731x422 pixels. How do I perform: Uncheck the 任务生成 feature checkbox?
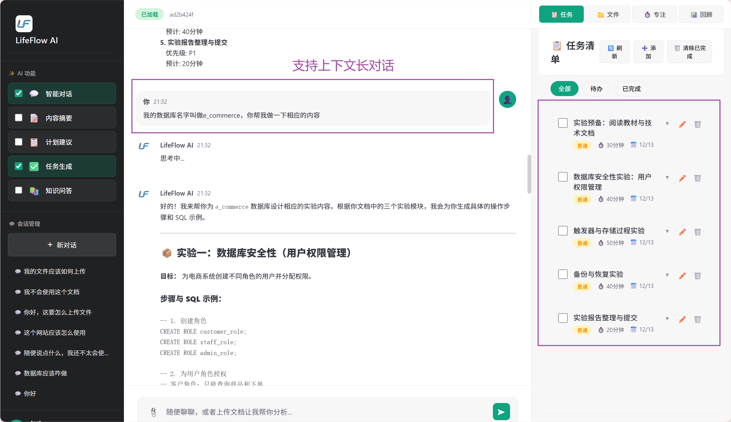coord(18,166)
